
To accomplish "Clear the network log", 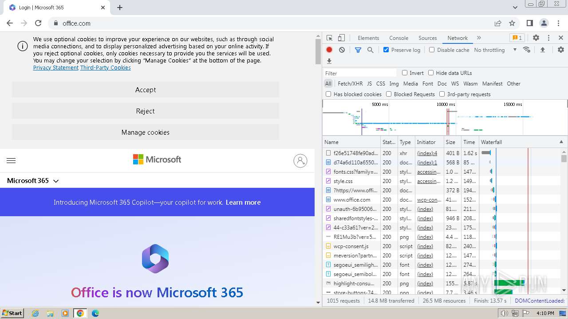I will tap(342, 50).
